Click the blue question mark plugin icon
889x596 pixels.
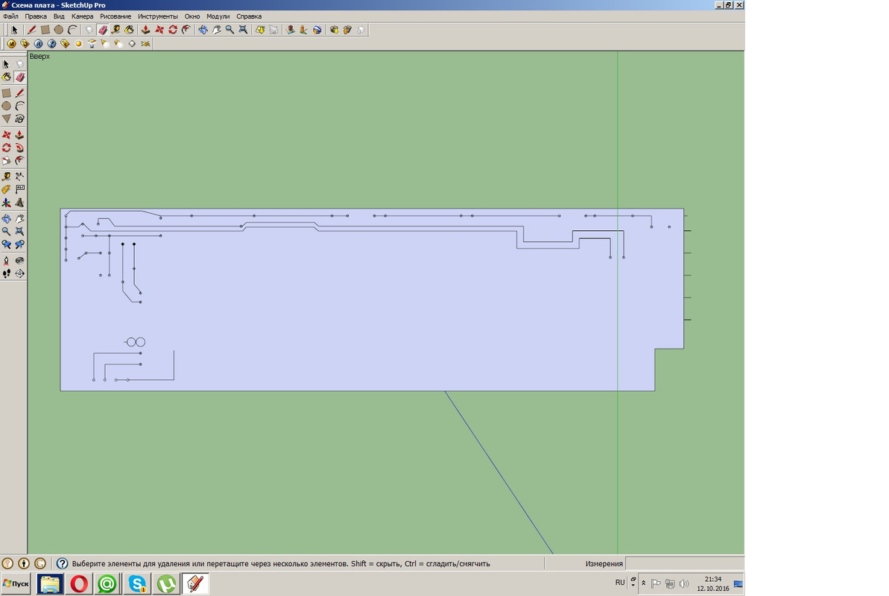click(51, 44)
